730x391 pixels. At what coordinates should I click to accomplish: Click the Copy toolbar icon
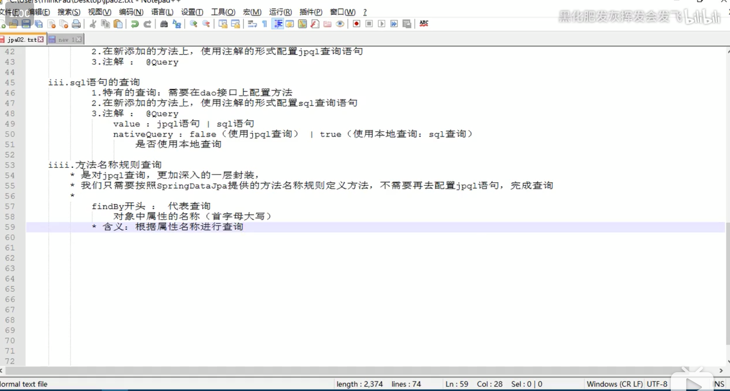106,24
